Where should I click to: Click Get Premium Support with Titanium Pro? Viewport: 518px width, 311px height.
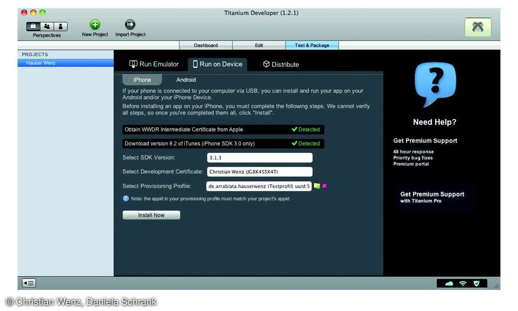[x=432, y=197]
